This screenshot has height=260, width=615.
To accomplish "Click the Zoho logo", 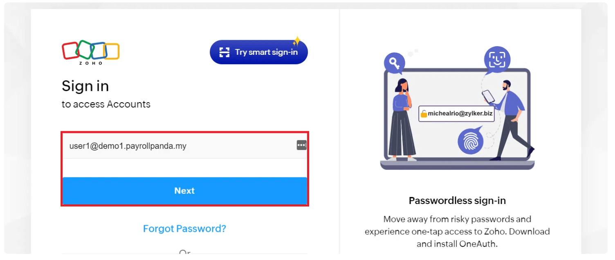I will pyautogui.click(x=90, y=52).
